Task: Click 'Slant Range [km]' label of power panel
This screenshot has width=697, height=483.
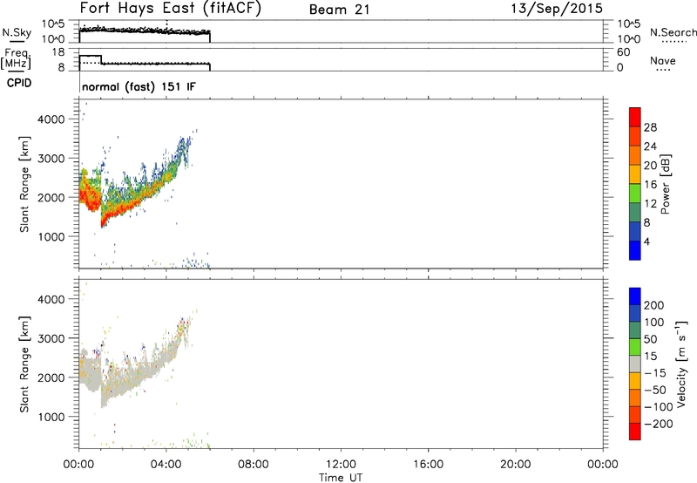Action: click(24, 184)
